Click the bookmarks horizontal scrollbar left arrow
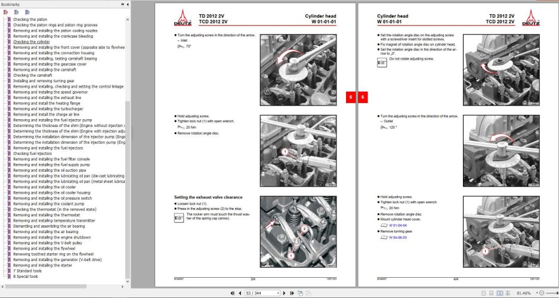The width and height of the screenshot is (559, 298). 2,286
